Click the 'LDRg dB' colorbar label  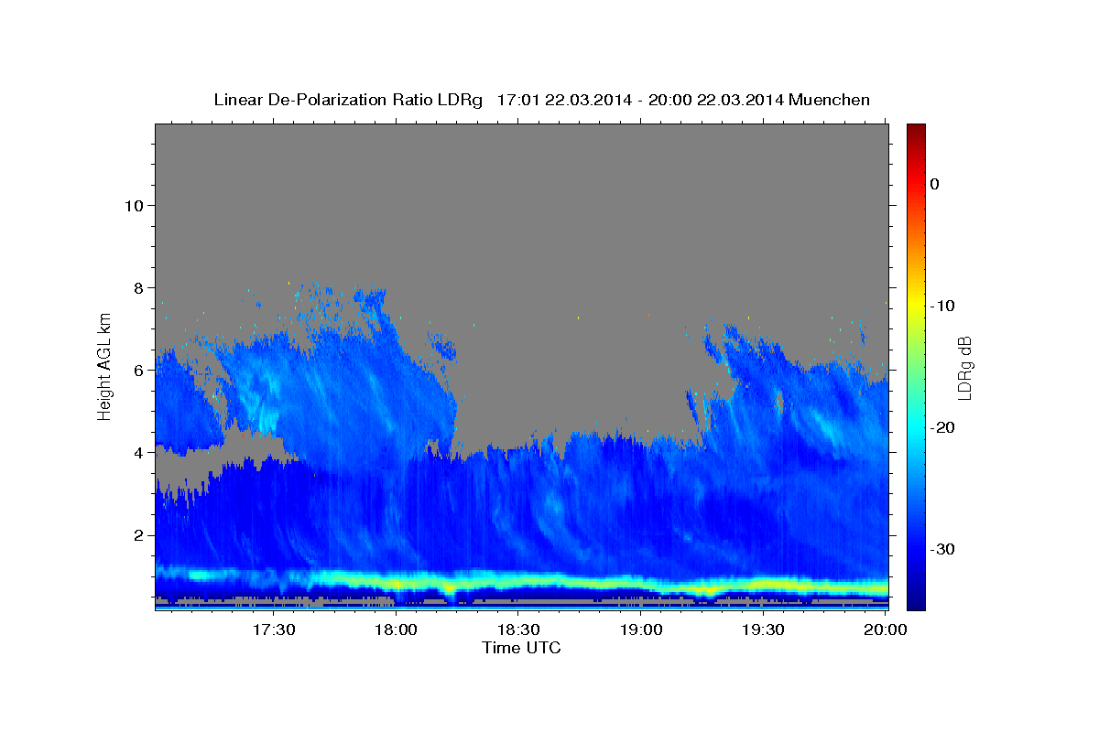point(963,369)
